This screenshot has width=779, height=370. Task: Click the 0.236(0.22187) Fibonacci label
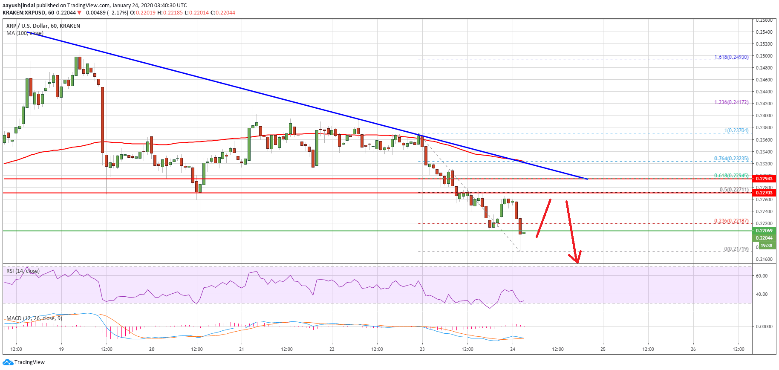coord(731,221)
